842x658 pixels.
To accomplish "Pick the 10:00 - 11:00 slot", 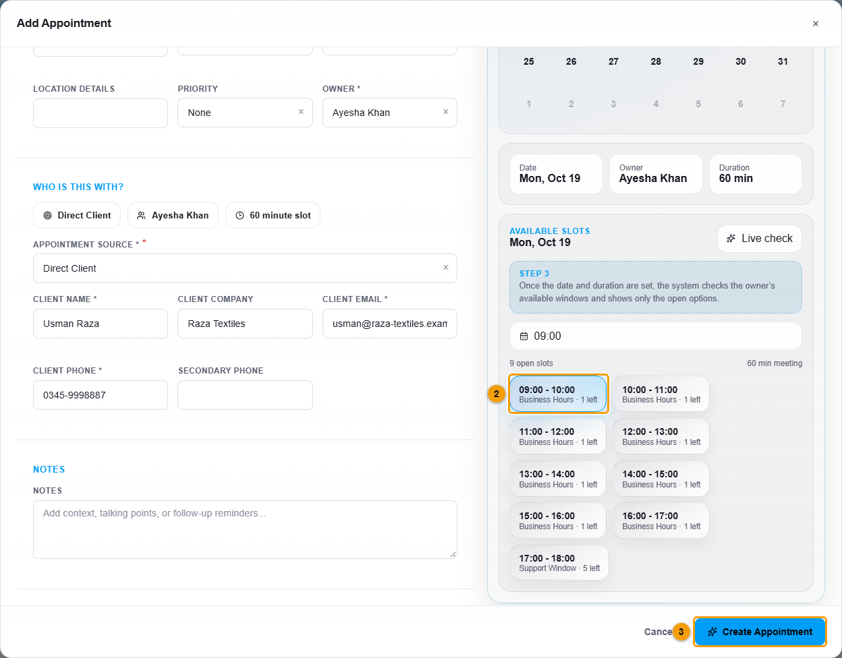I will [661, 394].
